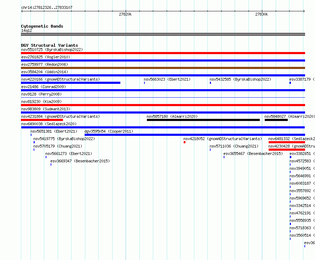This screenshot has width=315, height=260.
Task: Click the nsv5646991 variant label
Action: [x=302, y=176]
